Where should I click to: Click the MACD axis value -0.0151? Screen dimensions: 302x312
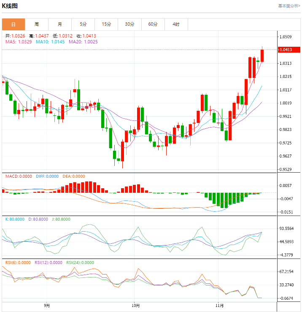[286, 212]
